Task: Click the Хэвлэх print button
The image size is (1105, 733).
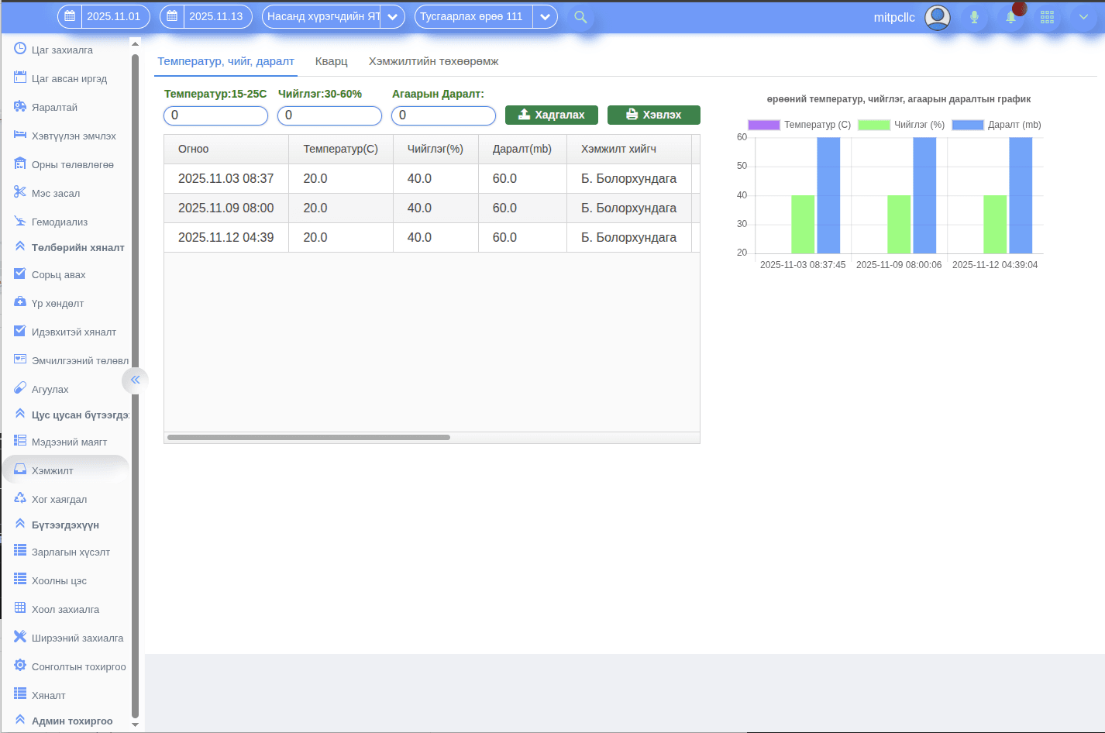Action: (x=653, y=115)
